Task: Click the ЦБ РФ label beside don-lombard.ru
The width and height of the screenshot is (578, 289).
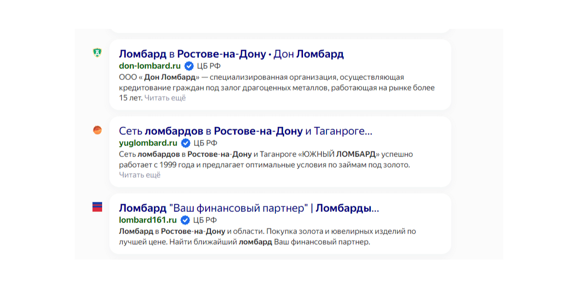Action: (x=209, y=66)
